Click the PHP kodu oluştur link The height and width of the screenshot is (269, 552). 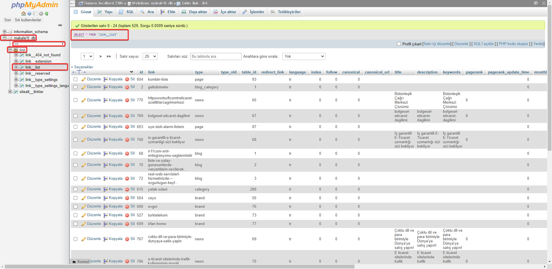pyautogui.click(x=513, y=44)
